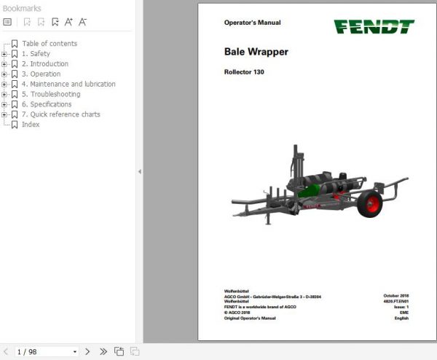The height and width of the screenshot is (360, 437).
Task: Find current bookmark icon in toolbar
Action: pos(55,22)
